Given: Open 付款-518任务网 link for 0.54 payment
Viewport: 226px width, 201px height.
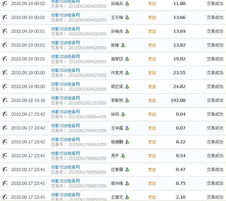Looking at the screenshot, I should 65,153.
